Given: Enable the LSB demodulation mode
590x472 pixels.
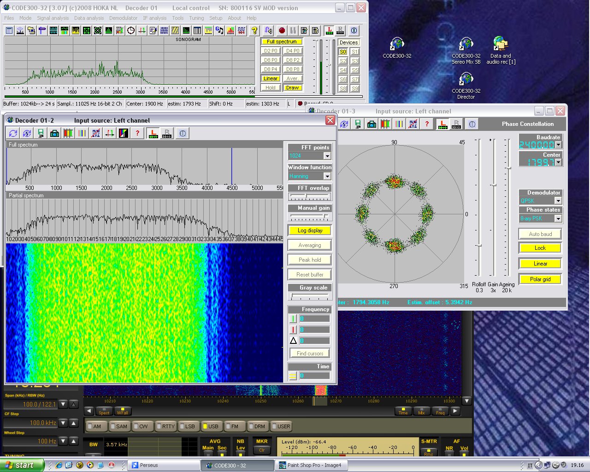Looking at the screenshot, I should coord(187,426).
